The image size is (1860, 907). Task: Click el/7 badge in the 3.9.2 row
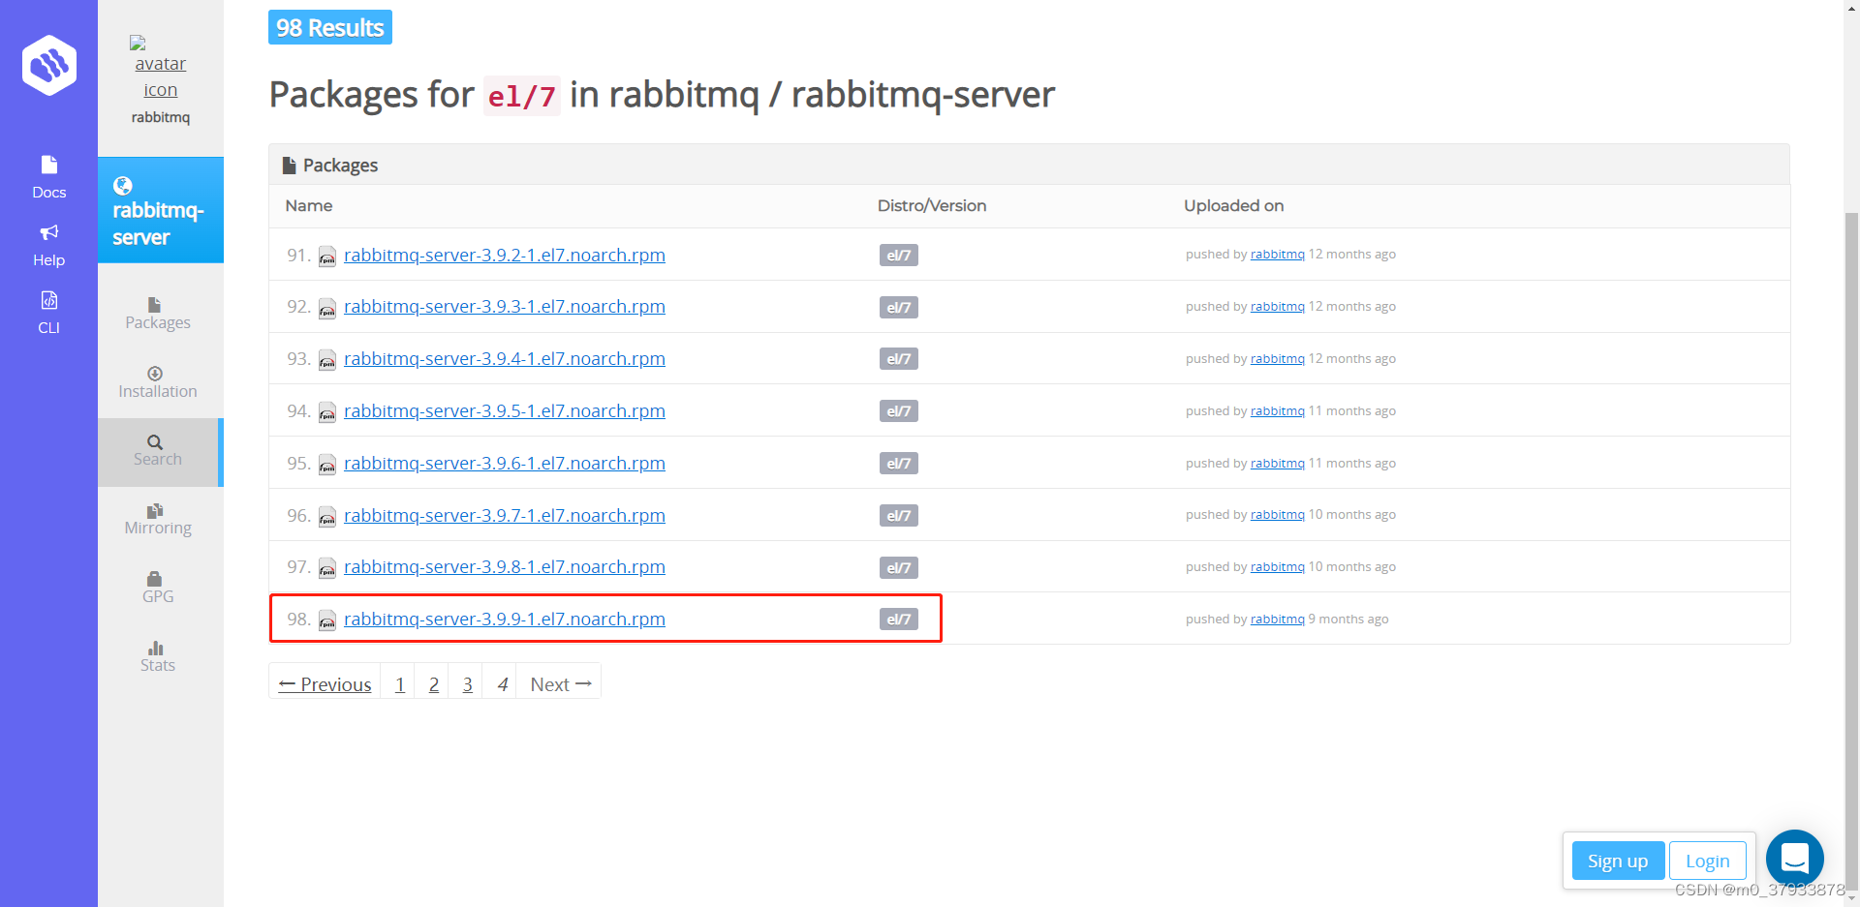coord(899,256)
